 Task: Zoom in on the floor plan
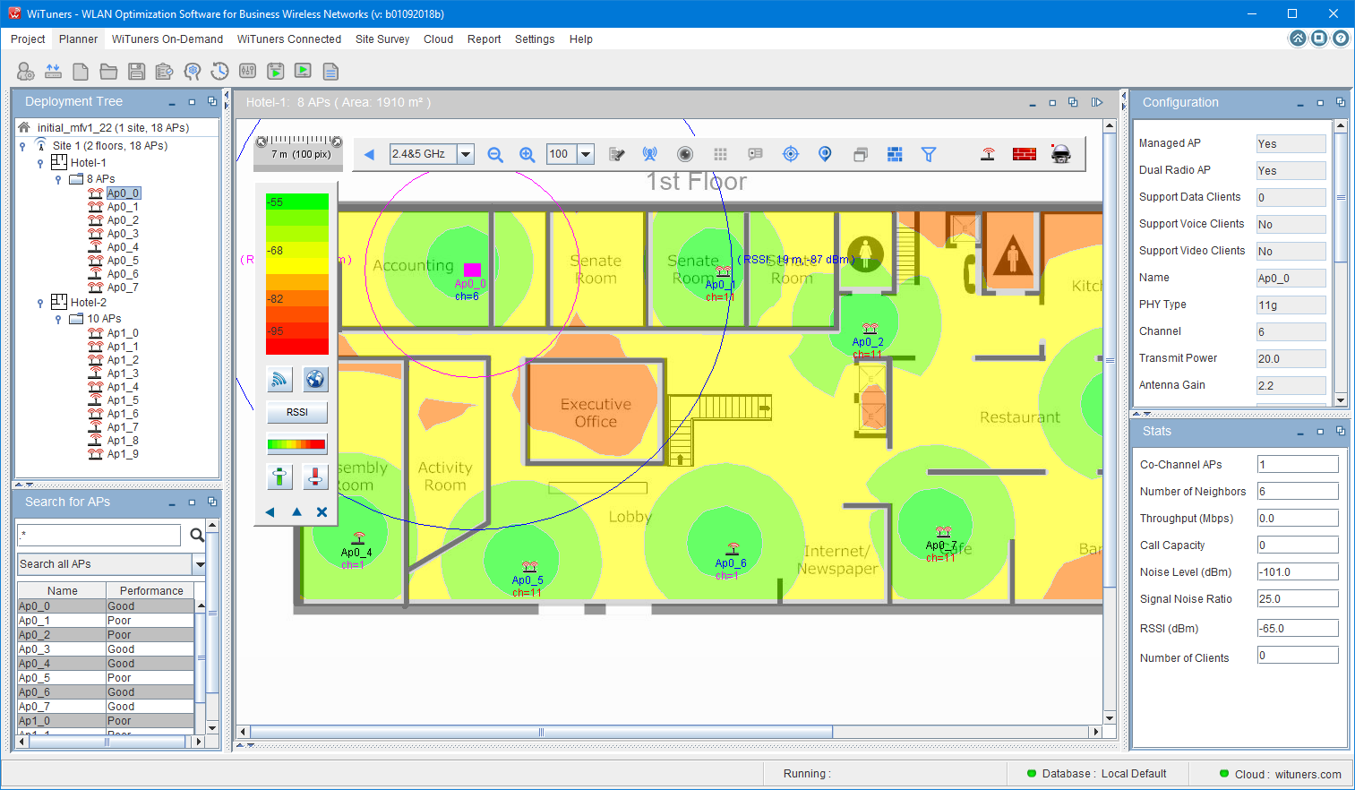pos(527,154)
